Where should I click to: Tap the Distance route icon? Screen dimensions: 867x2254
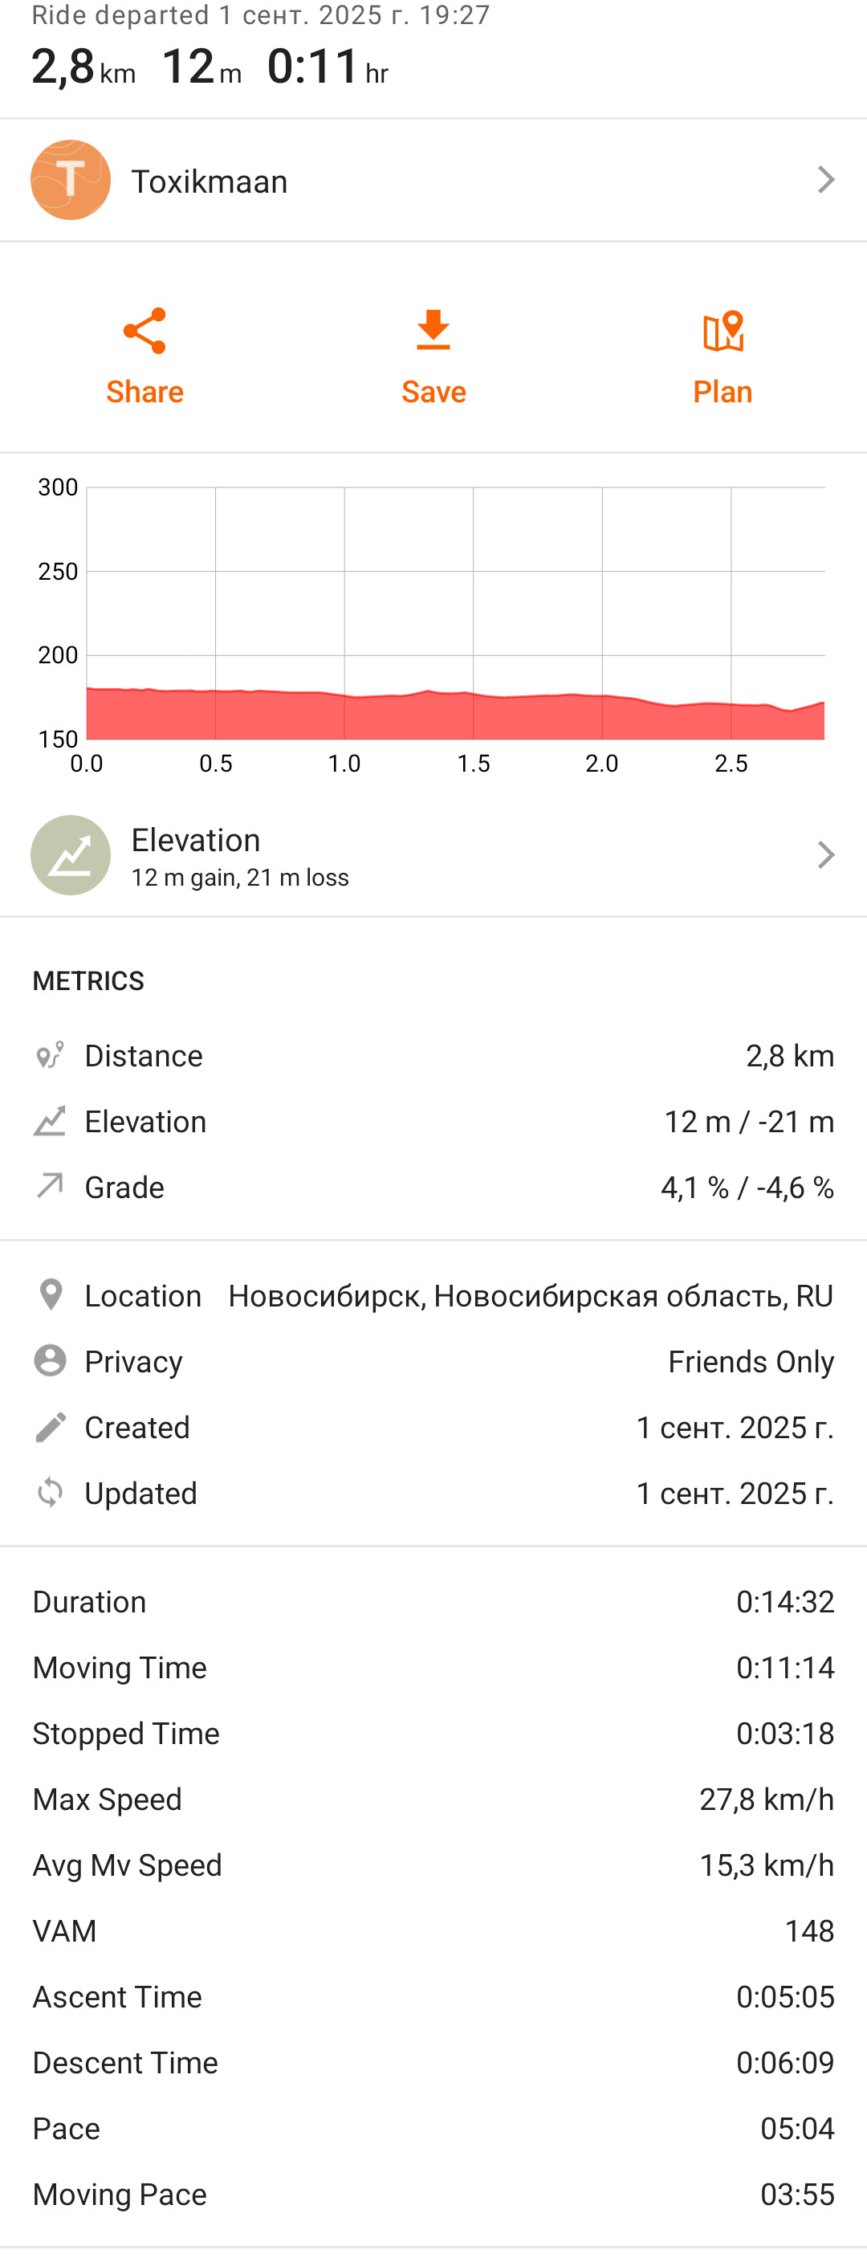click(x=50, y=1055)
